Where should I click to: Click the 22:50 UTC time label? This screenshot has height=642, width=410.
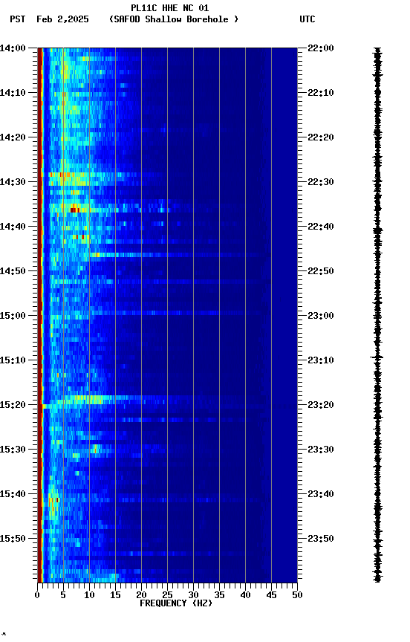321,271
